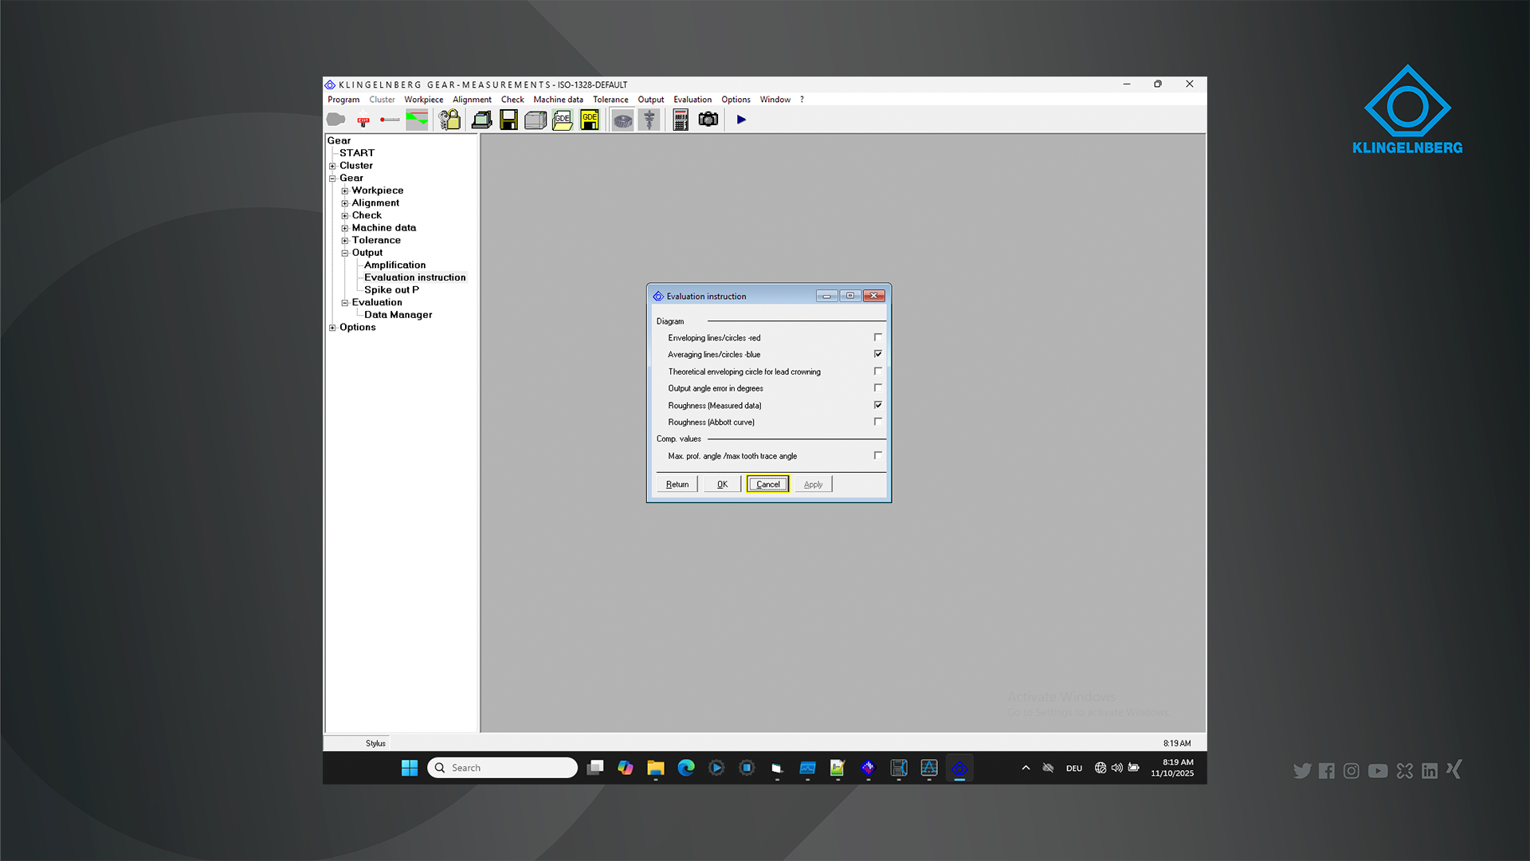The height and width of the screenshot is (861, 1530).
Task: Toggle Max. prof. angle /max tooth trace angle
Action: coord(877,456)
